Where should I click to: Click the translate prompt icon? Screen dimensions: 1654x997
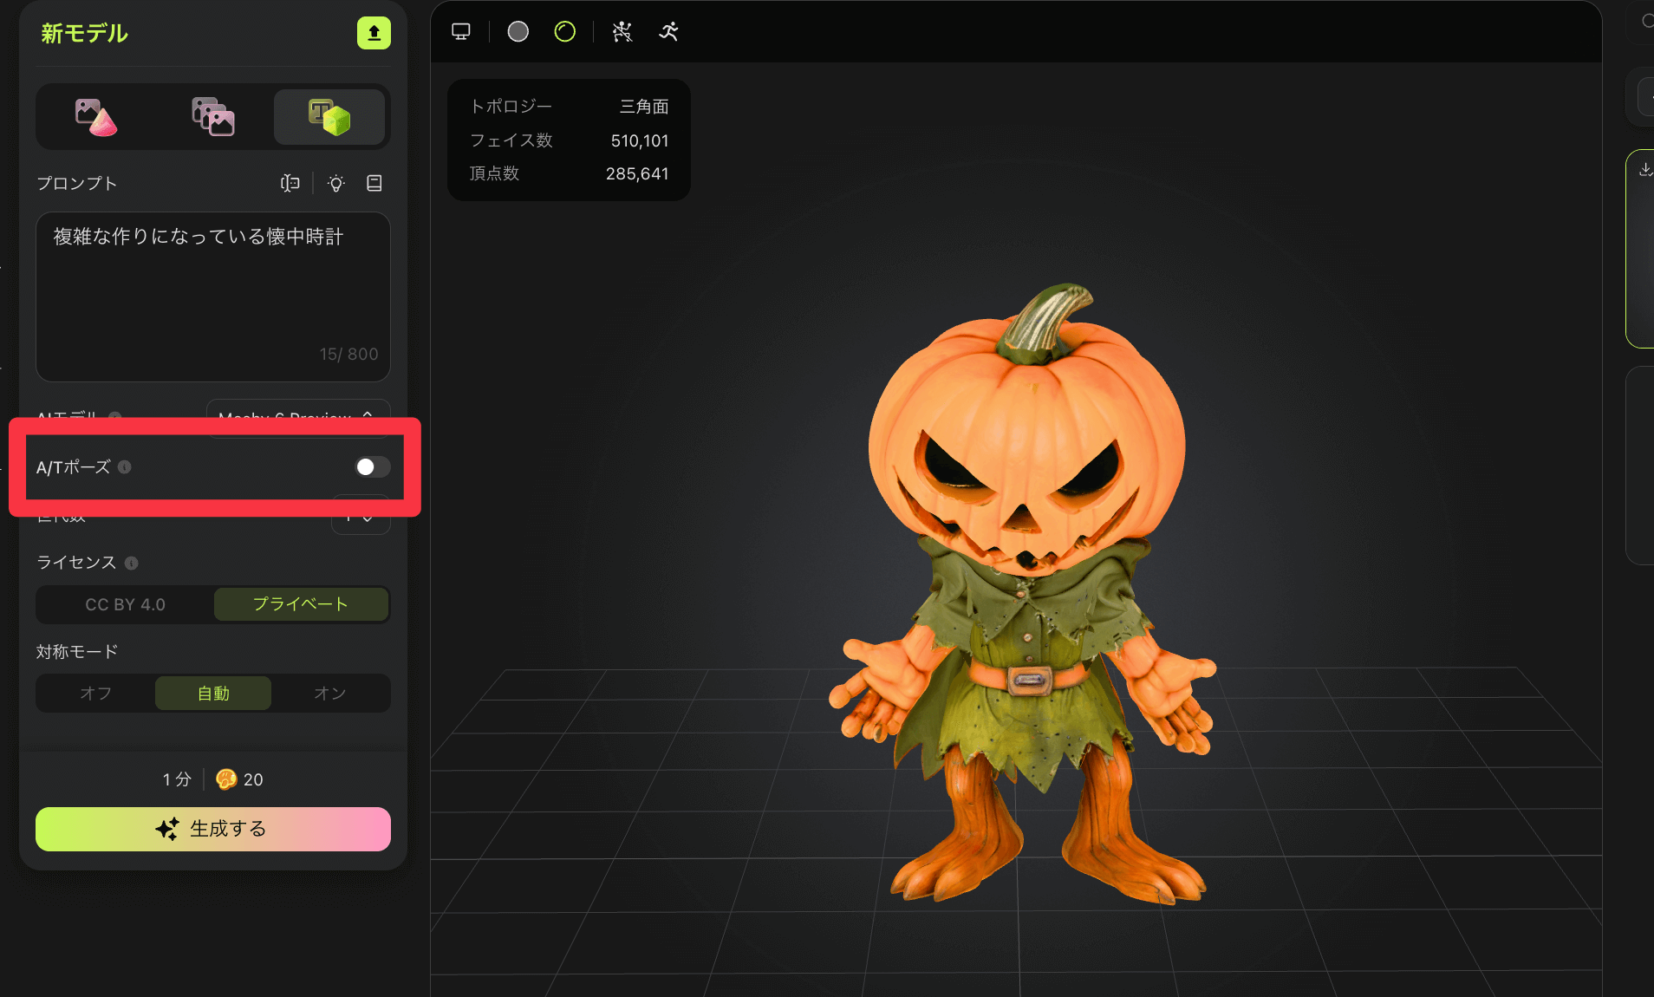pos(290,183)
